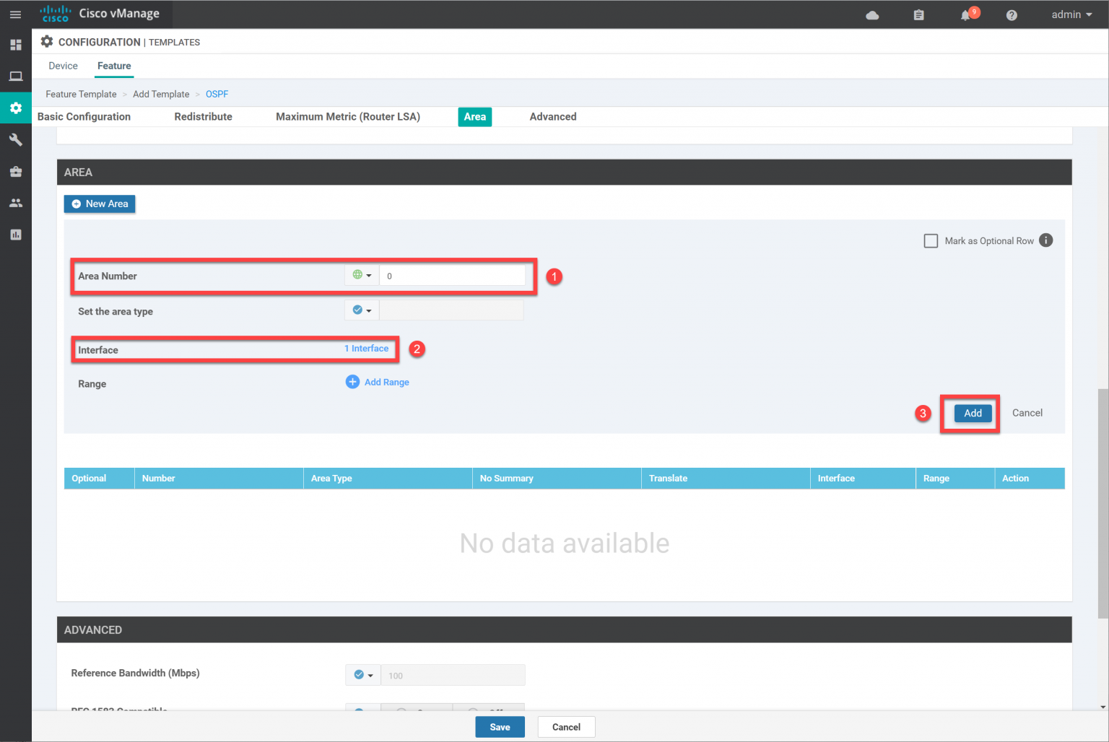Open the Administration briefcase sidebar icon
This screenshot has width=1109, height=742.
tap(16, 172)
